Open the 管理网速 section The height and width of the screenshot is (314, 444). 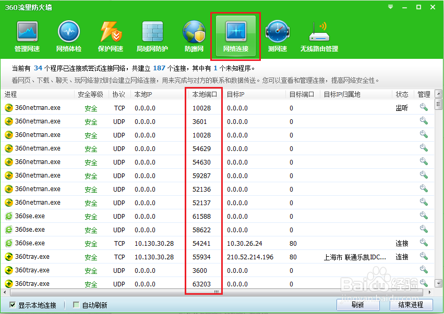27,36
